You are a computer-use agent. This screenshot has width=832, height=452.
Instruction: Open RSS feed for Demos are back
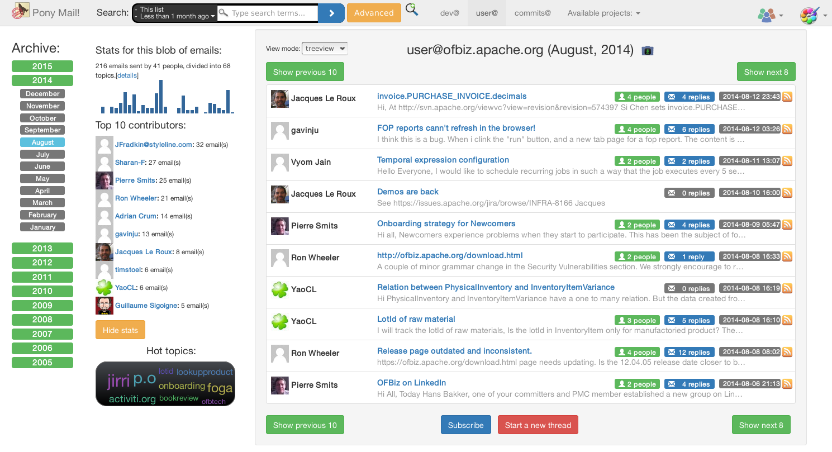pyautogui.click(x=787, y=193)
